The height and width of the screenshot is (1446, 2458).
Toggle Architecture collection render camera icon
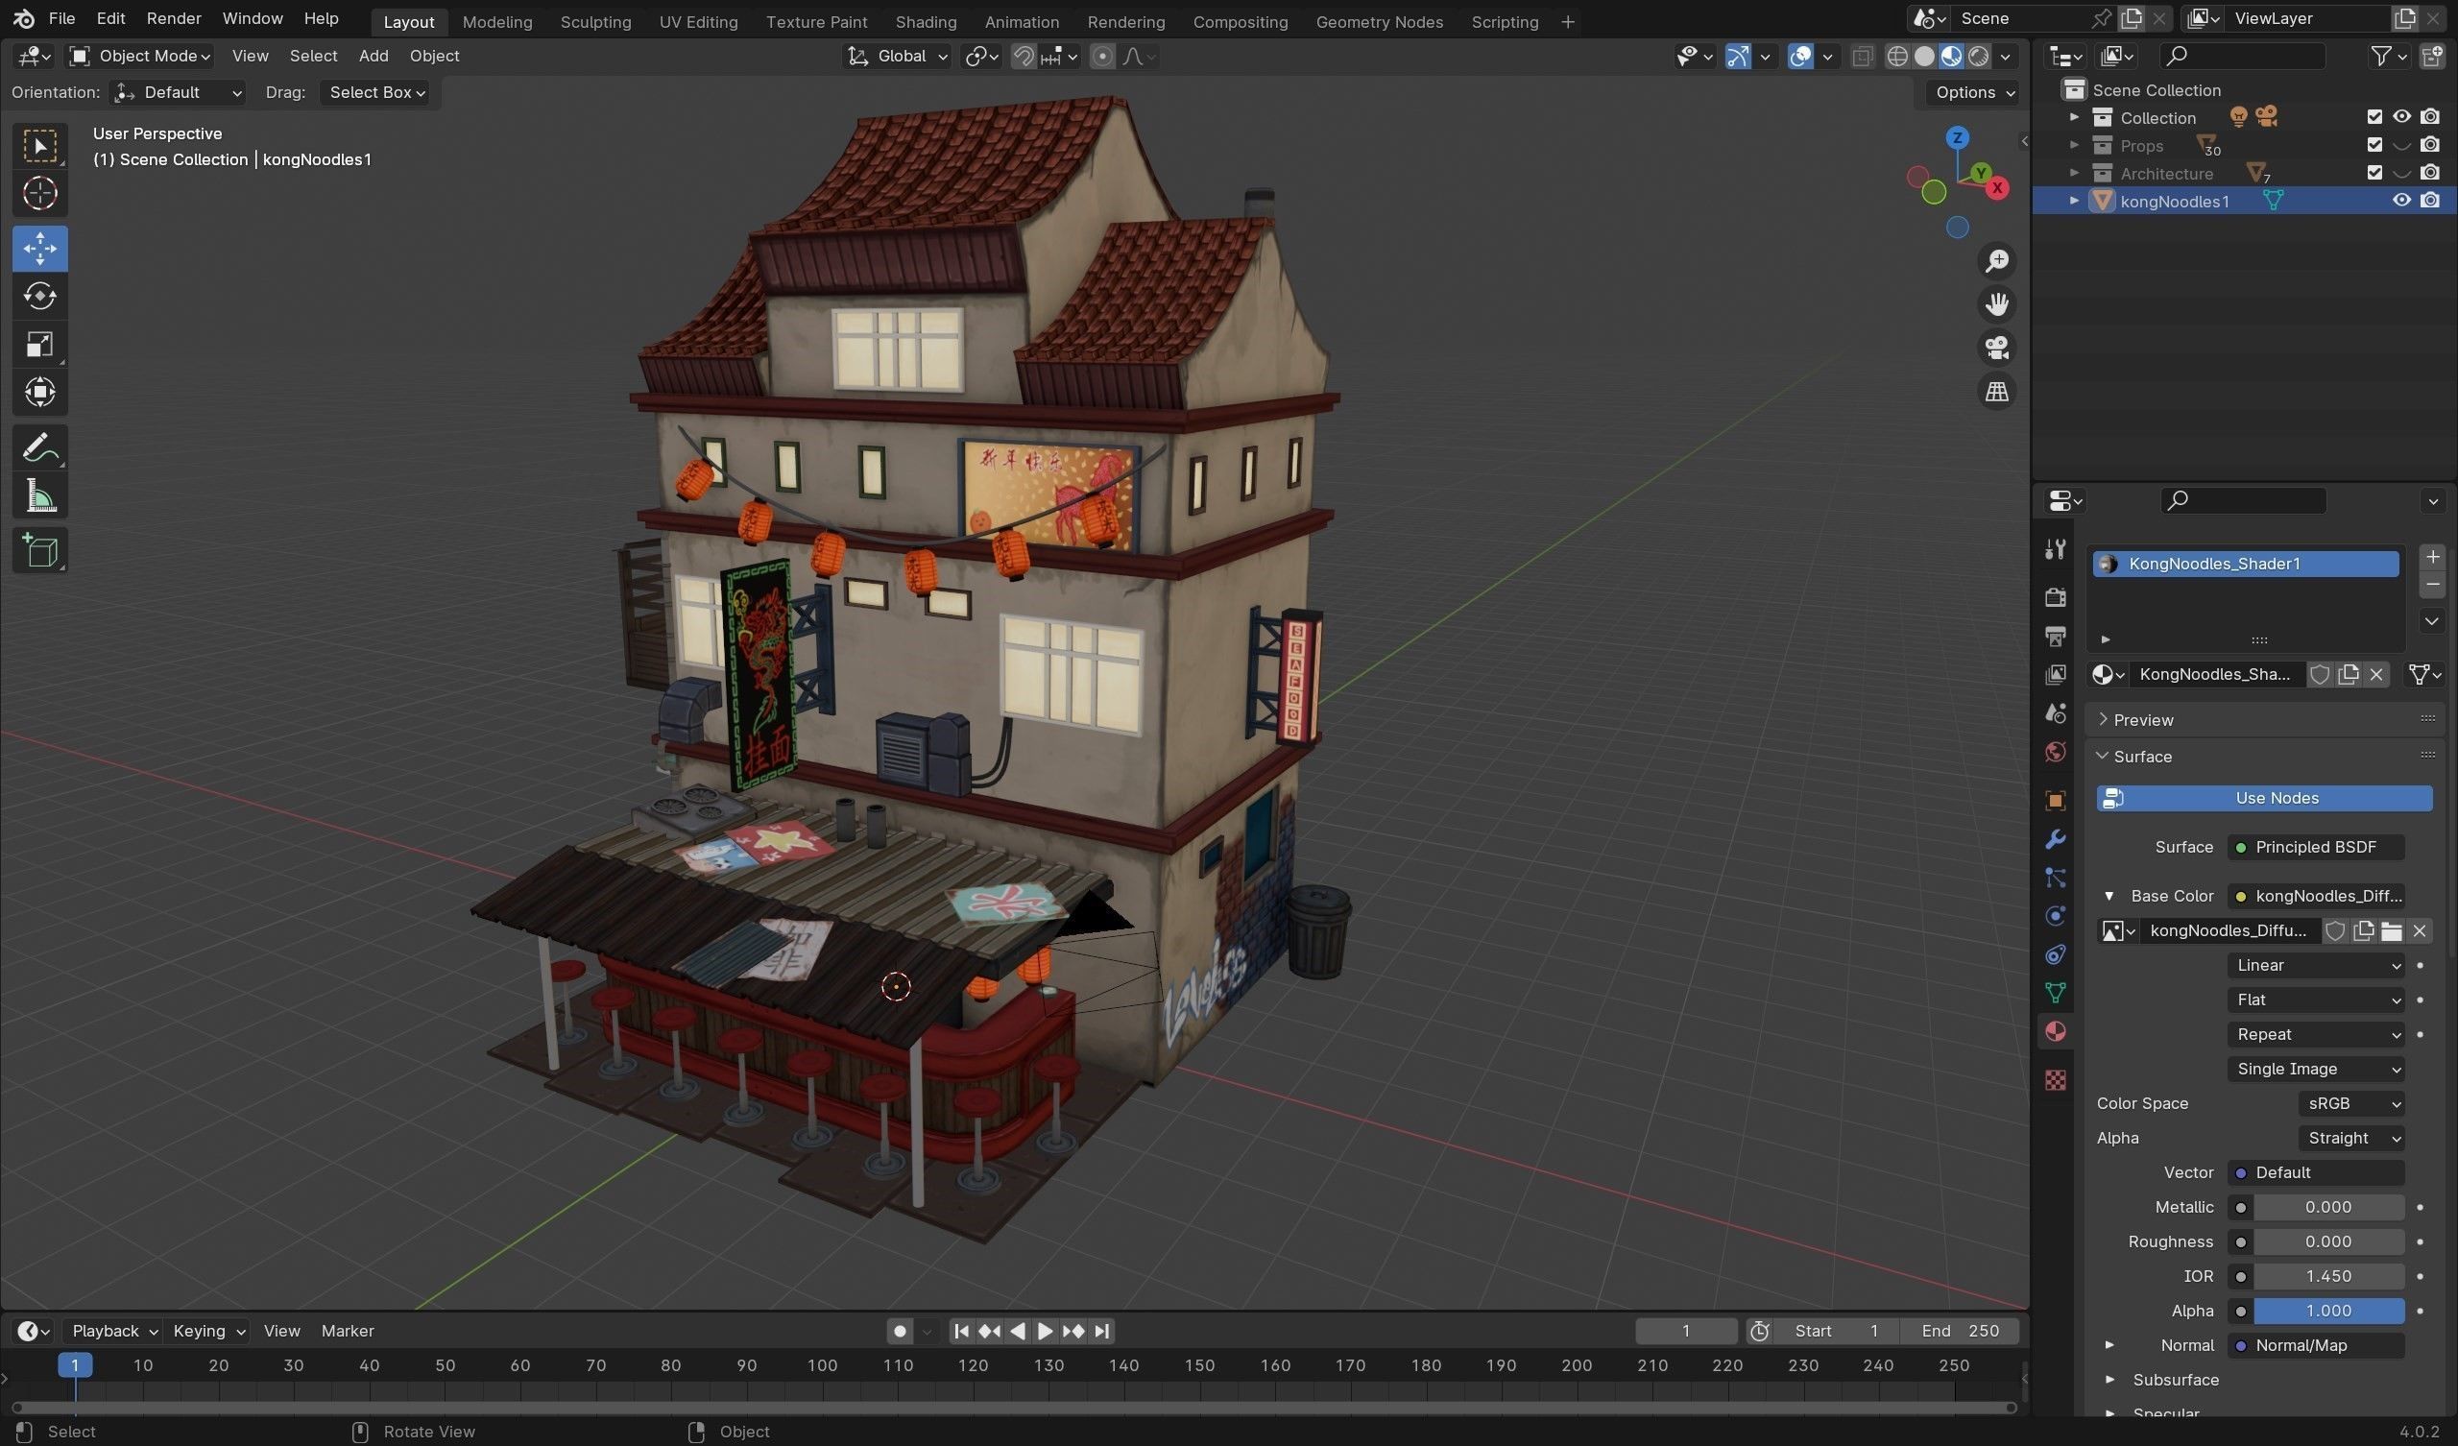2430,173
